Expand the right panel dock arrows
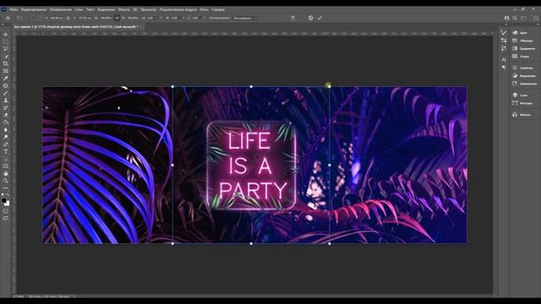The image size is (541, 304). coord(538,24)
